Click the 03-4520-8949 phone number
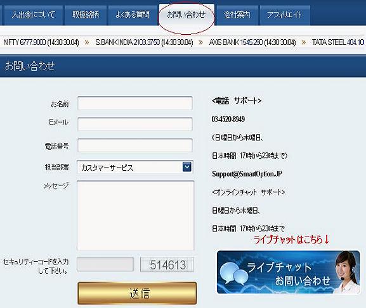This screenshot has height=308, width=366. 228,119
